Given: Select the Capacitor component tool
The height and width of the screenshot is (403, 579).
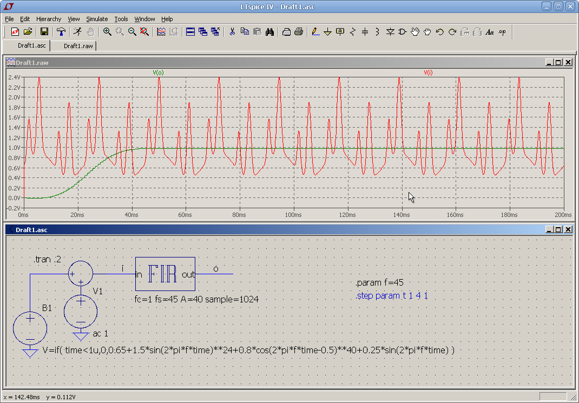Looking at the screenshot, I should pos(365,32).
